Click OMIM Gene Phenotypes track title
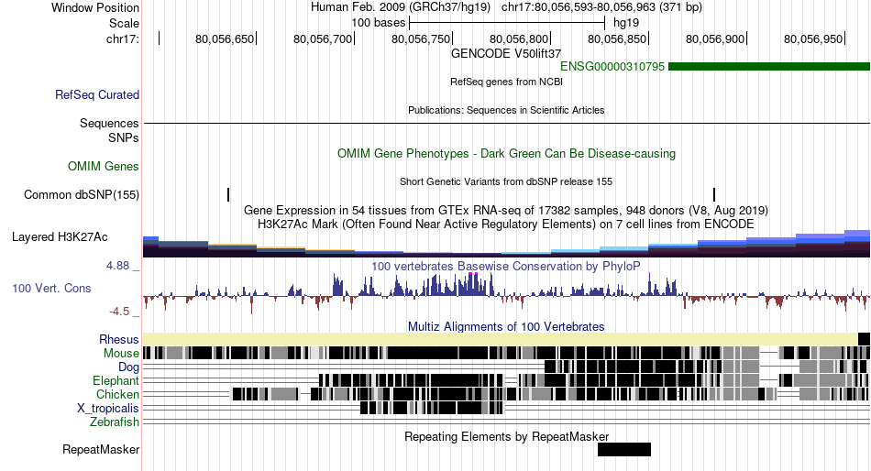The height and width of the screenshot is (471, 871). pos(506,154)
